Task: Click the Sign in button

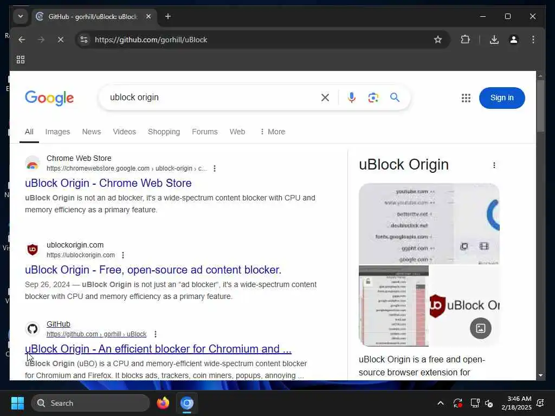Action: 501,98
